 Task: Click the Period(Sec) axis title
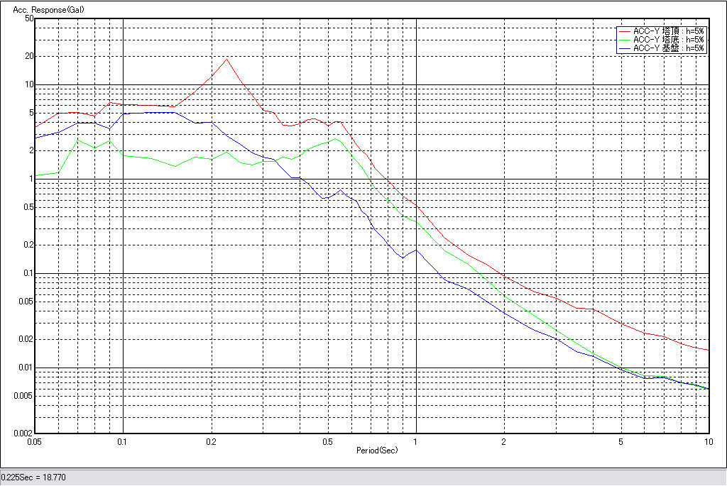click(376, 451)
